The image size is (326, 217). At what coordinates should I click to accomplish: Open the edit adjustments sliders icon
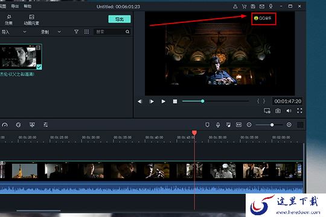click(45, 125)
